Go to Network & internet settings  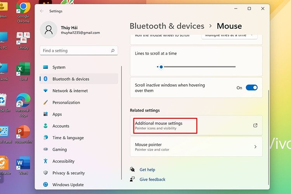(x=79, y=90)
